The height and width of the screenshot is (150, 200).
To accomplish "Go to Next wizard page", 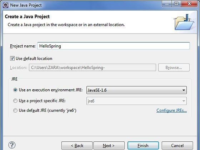I will [x=109, y=146].
